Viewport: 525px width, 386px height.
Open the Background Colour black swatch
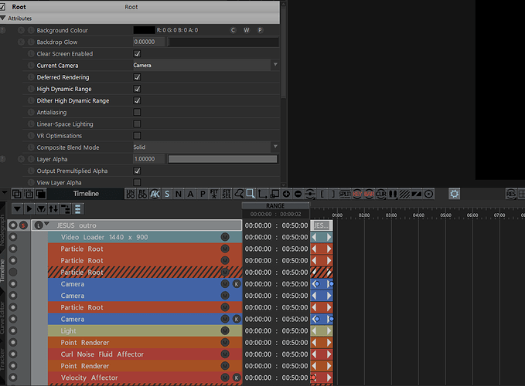tap(144, 30)
